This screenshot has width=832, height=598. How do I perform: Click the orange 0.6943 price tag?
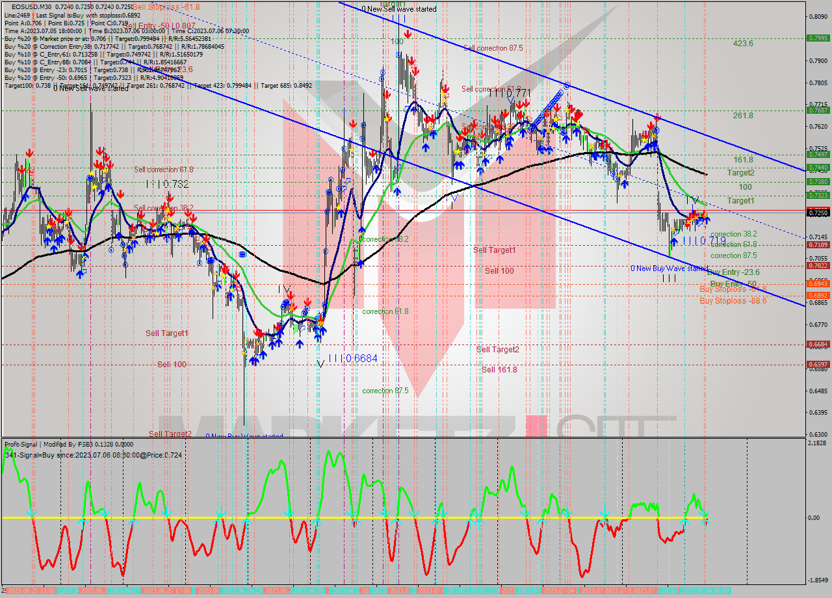tap(817, 283)
